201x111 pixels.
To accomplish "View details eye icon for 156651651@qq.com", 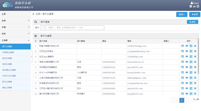I will point(187,46).
